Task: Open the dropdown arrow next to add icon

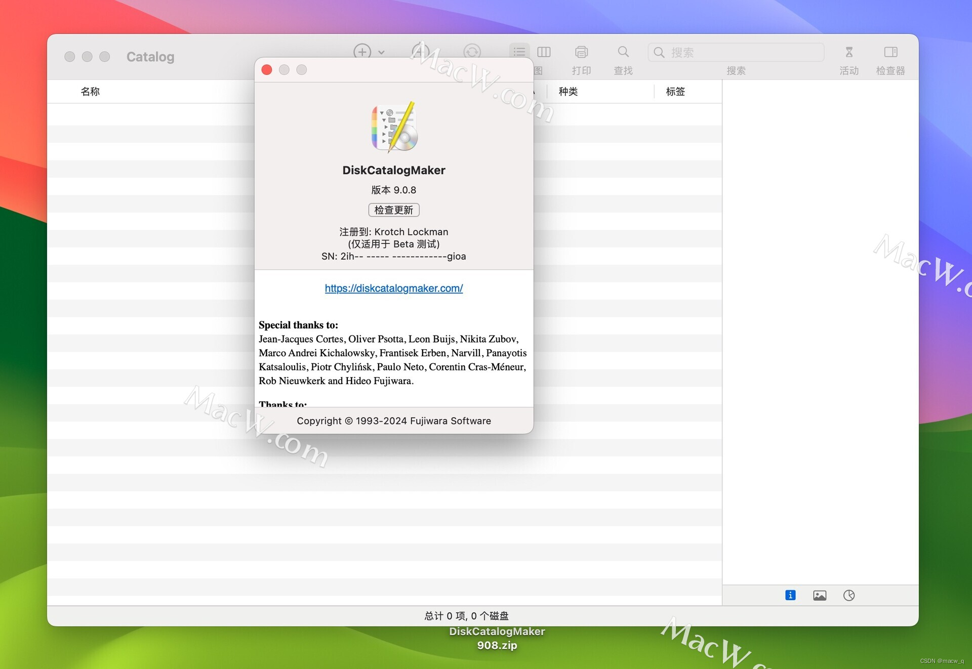Action: [381, 52]
